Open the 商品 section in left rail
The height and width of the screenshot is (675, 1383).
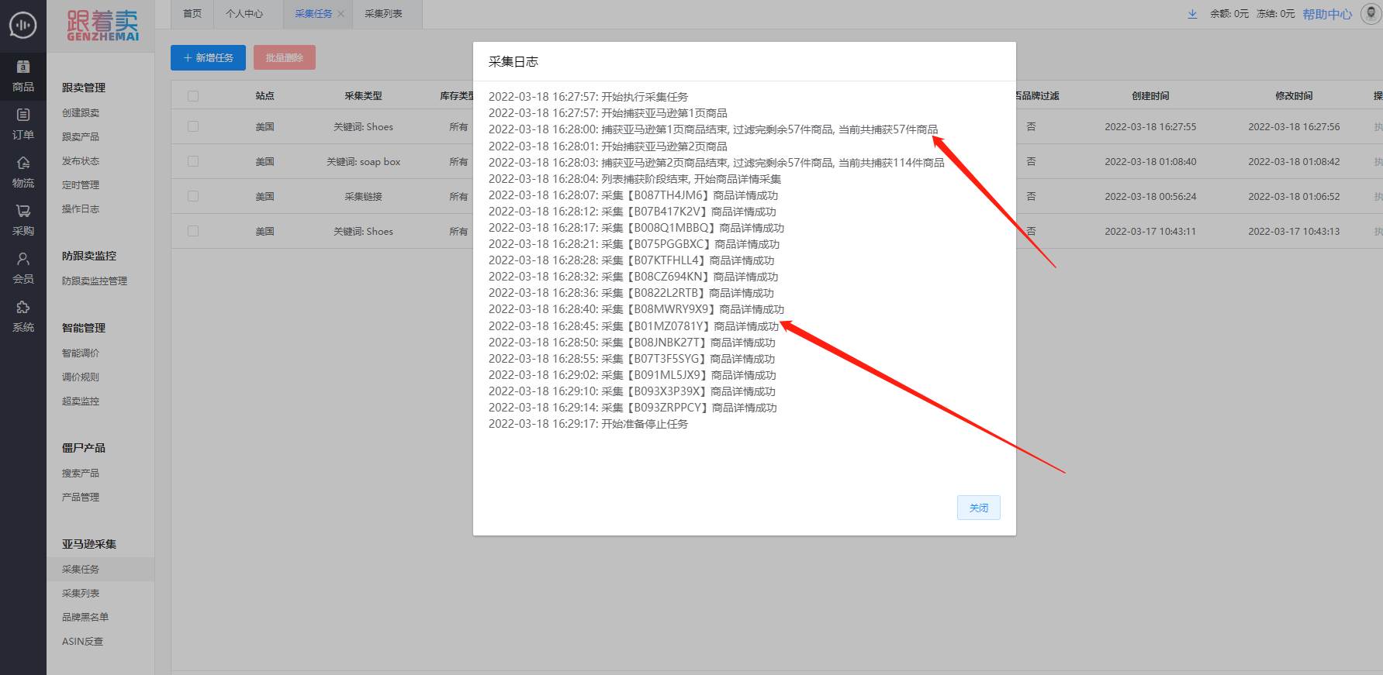(x=23, y=77)
